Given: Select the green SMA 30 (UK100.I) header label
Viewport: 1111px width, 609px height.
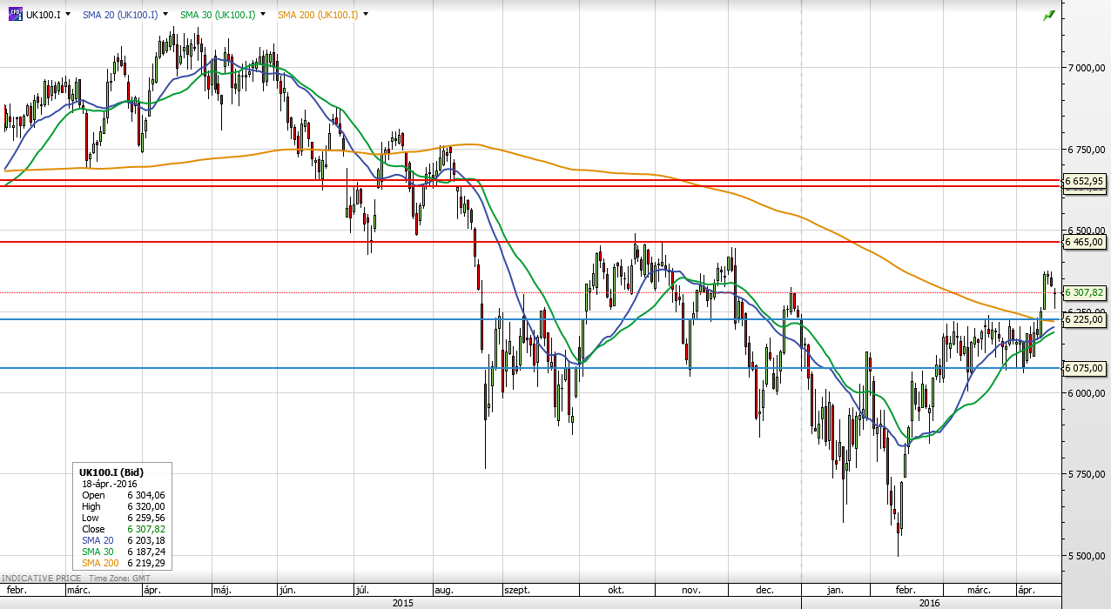Looking at the screenshot, I should pyautogui.click(x=218, y=15).
